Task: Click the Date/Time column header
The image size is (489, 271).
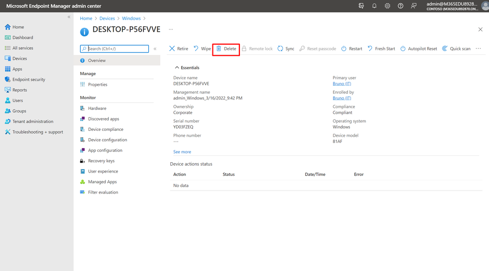Action: (x=315, y=174)
